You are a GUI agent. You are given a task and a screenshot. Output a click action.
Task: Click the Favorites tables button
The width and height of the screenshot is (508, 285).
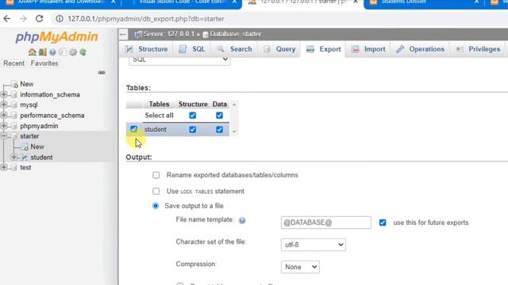tap(44, 63)
